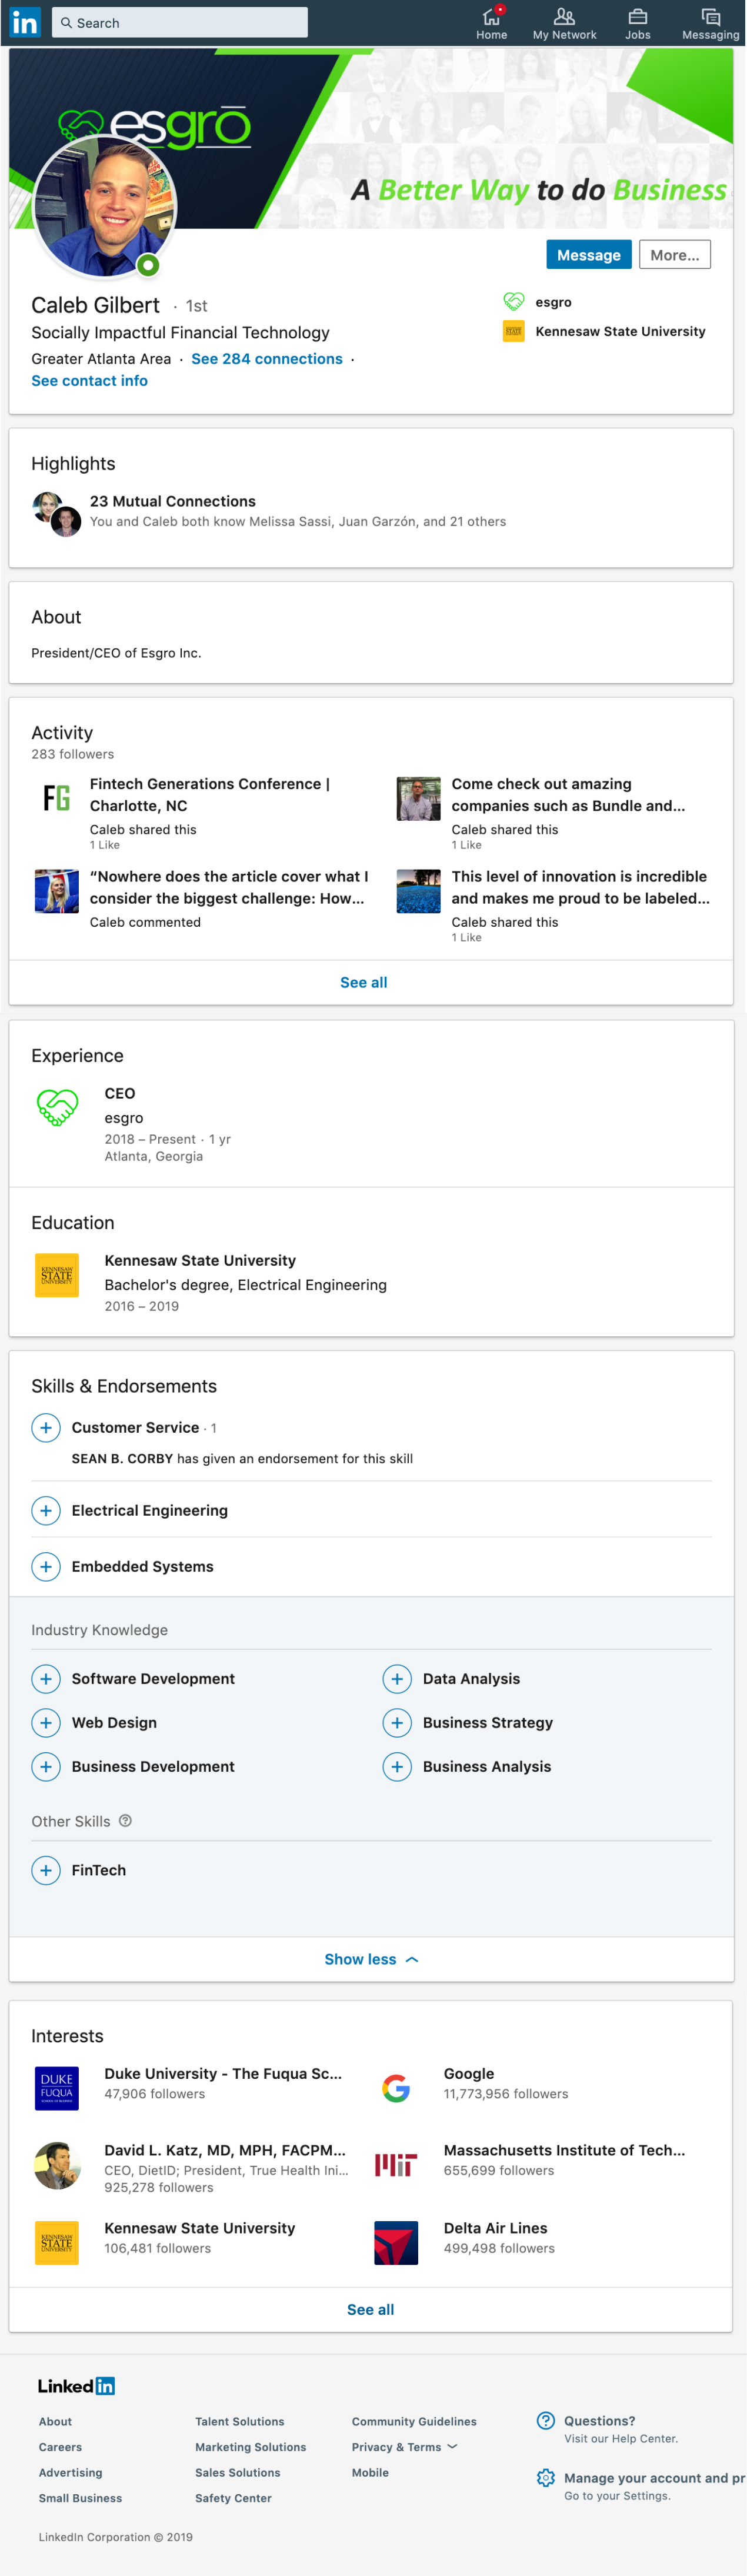Click the LinkedIn logo in the top bar

[25, 22]
